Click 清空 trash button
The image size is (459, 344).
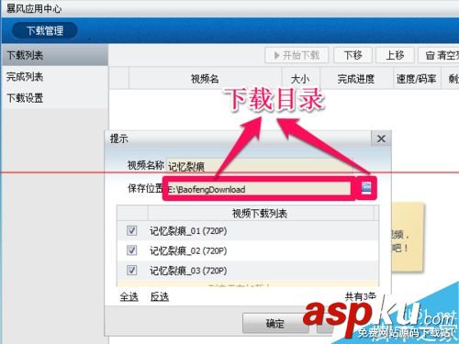tap(439, 55)
